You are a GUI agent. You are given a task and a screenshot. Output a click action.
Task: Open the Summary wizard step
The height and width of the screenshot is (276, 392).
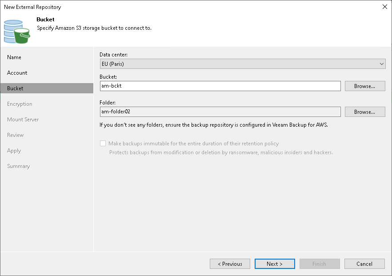point(19,166)
